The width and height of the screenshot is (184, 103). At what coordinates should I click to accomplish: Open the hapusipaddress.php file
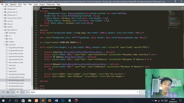pyautogui.click(x=16, y=60)
